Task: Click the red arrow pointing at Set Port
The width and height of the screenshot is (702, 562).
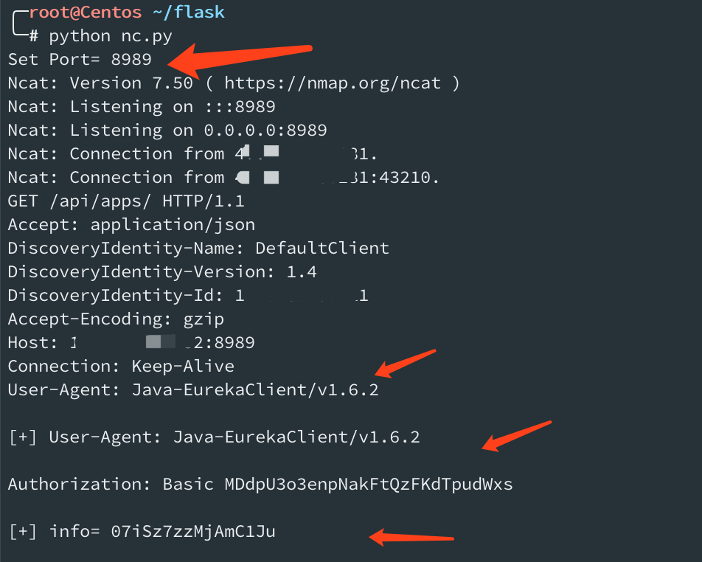Action: coord(240,60)
